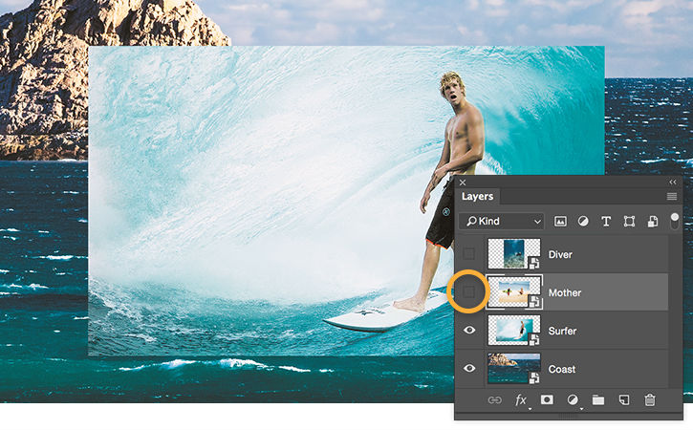The width and height of the screenshot is (693, 430).
Task: Hide the Coast layer eye icon
Action: click(x=469, y=368)
